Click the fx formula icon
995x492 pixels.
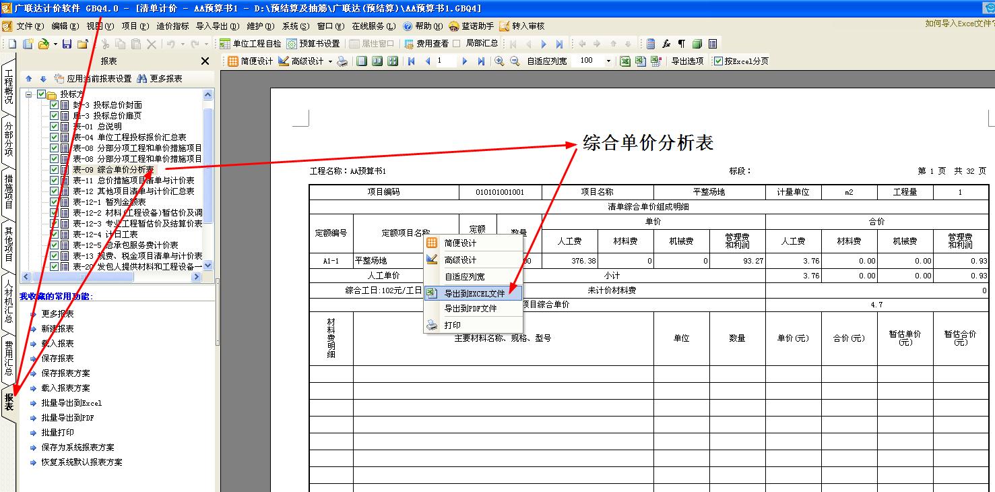[x=666, y=44]
